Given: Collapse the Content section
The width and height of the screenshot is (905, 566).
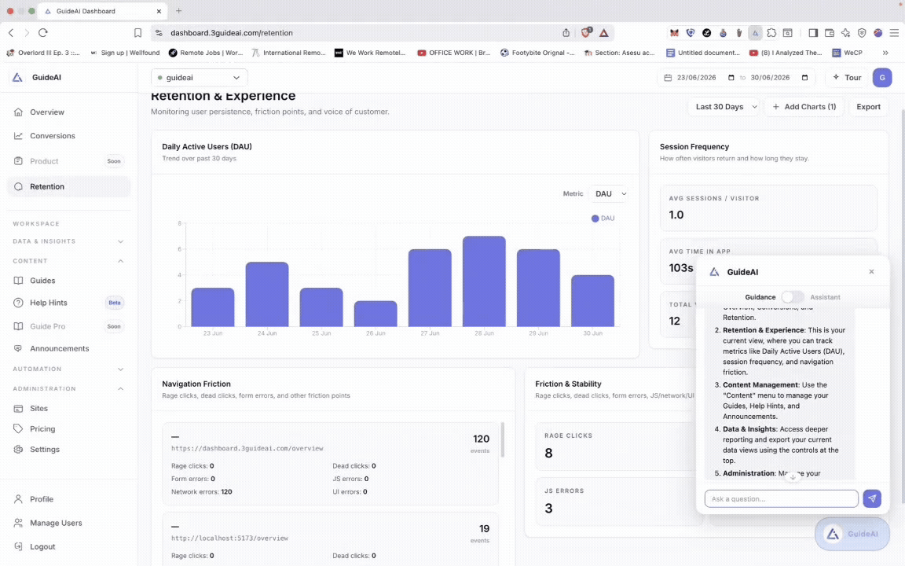Looking at the screenshot, I should click(68, 261).
